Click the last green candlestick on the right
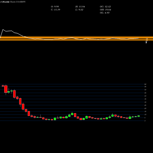The image size is (153, 153). pos(139,116)
